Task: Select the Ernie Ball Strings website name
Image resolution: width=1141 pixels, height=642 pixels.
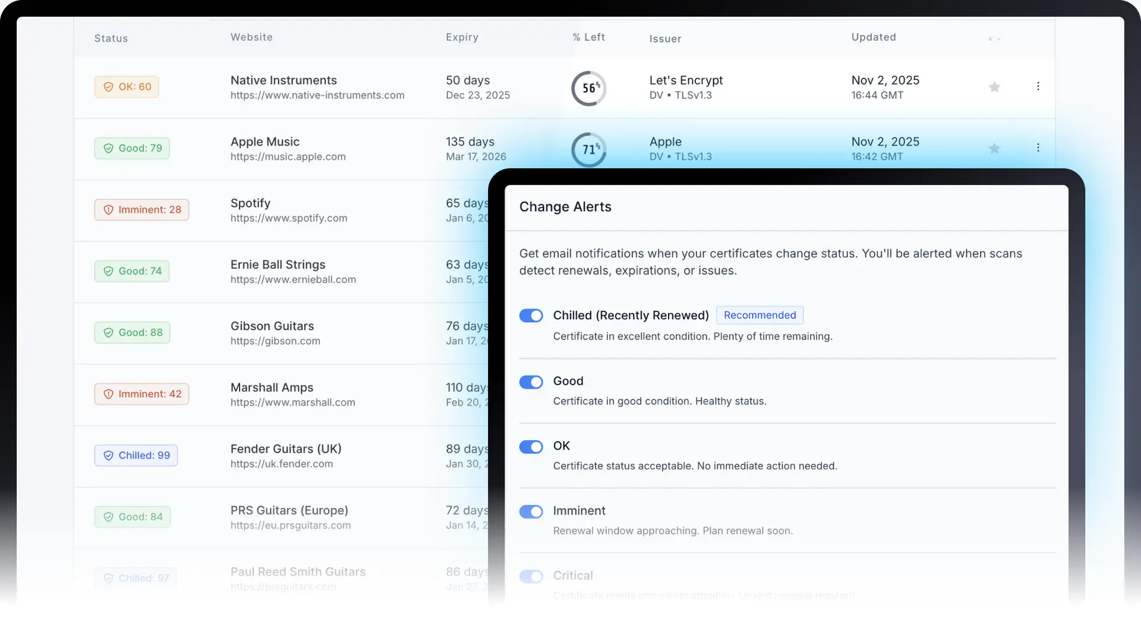Action: click(x=278, y=265)
